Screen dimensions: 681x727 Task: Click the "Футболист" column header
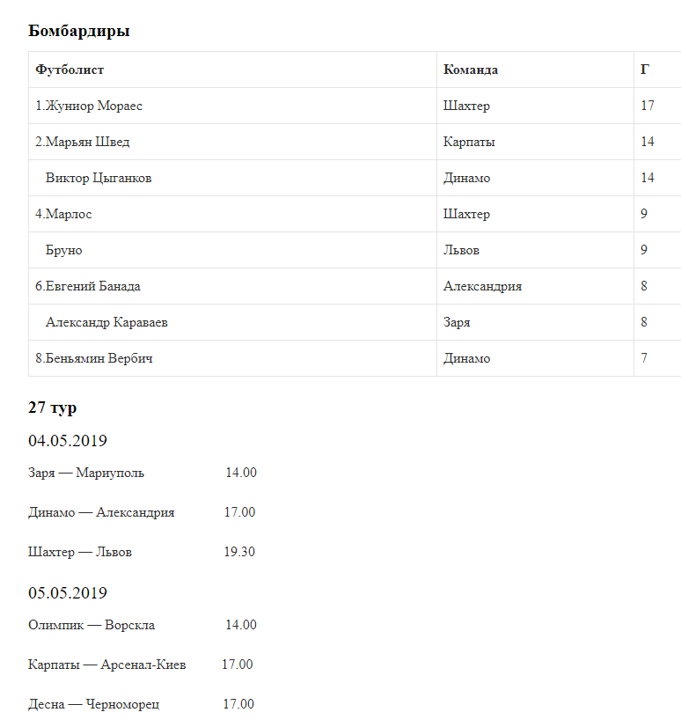point(70,70)
